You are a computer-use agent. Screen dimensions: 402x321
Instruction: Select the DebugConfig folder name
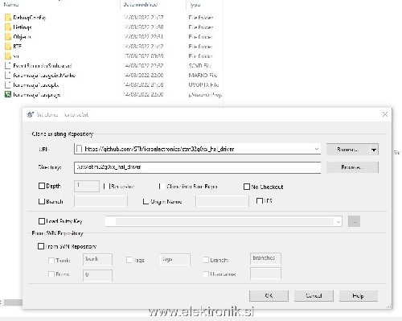pyautogui.click(x=30, y=18)
